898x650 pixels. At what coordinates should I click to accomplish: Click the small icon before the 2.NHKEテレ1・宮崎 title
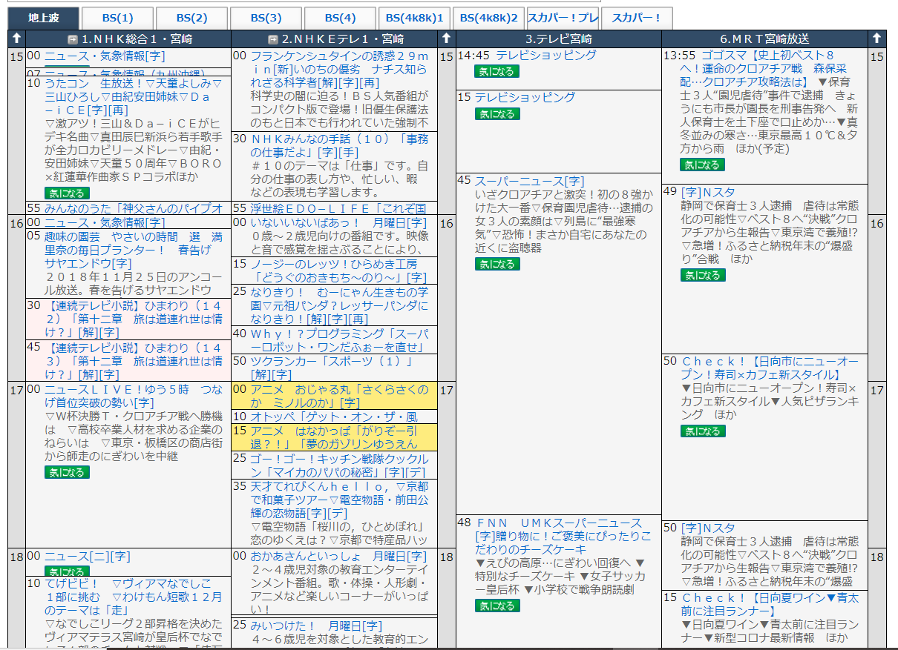[273, 39]
